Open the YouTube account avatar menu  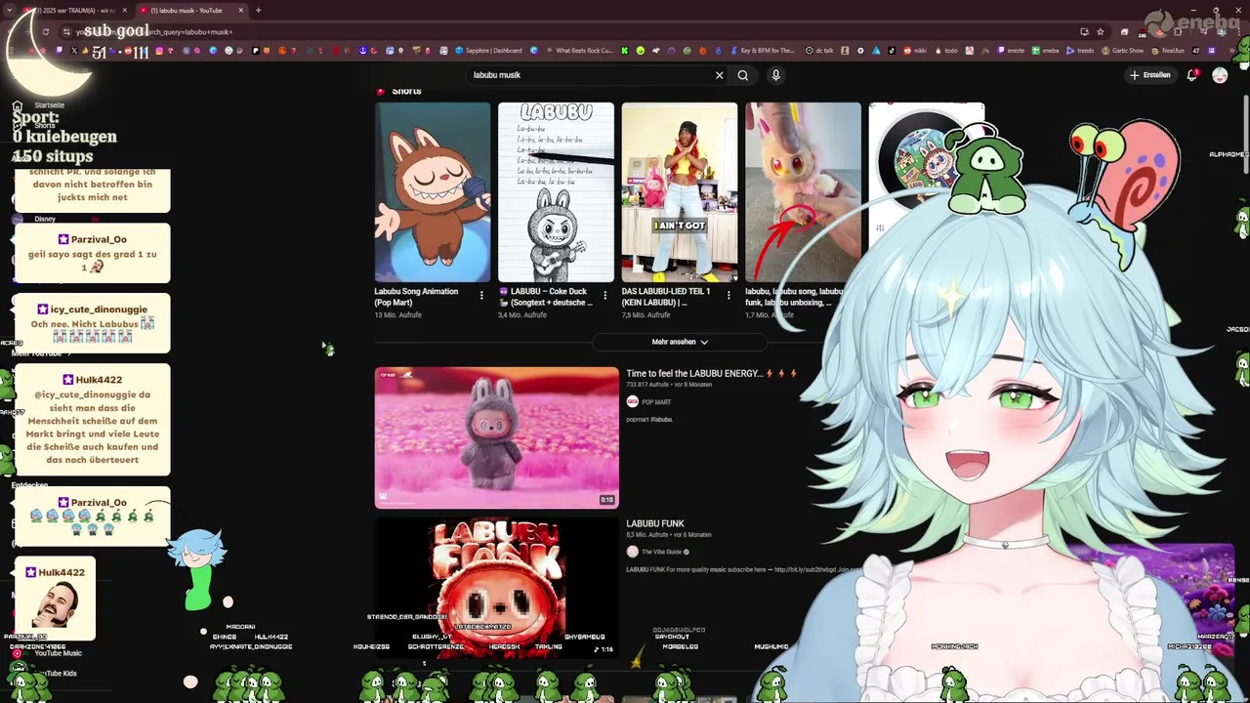[x=1220, y=75]
